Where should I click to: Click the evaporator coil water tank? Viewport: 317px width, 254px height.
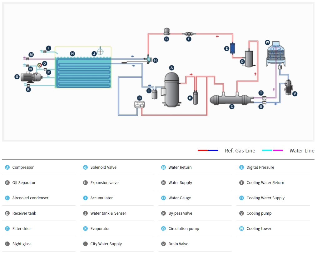pyautogui.click(x=83, y=72)
